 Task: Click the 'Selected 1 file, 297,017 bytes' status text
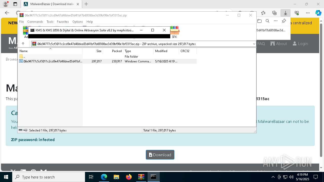point(48,130)
